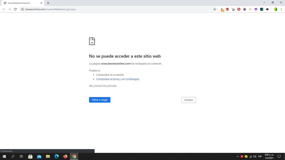Open Windows search from taskbar
The width and height of the screenshot is (285, 160).
(x=13, y=157)
